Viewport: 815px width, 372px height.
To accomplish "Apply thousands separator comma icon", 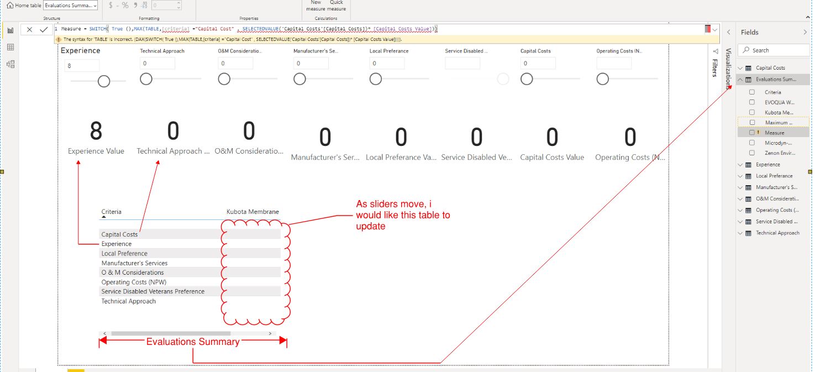I will point(135,5).
